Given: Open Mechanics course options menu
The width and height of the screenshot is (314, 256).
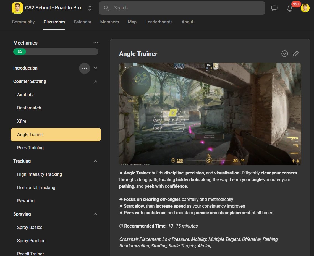Looking at the screenshot, I should (96, 43).
